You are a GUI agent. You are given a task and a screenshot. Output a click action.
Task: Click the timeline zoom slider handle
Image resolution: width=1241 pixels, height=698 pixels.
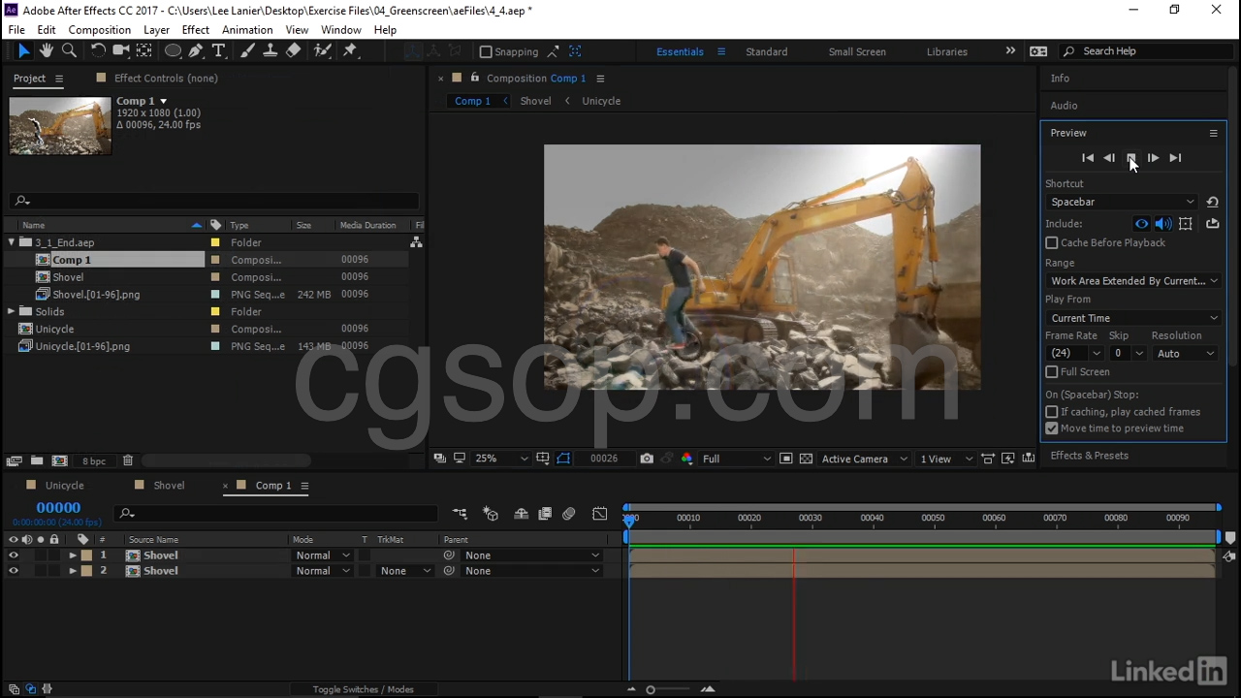pyautogui.click(x=651, y=689)
